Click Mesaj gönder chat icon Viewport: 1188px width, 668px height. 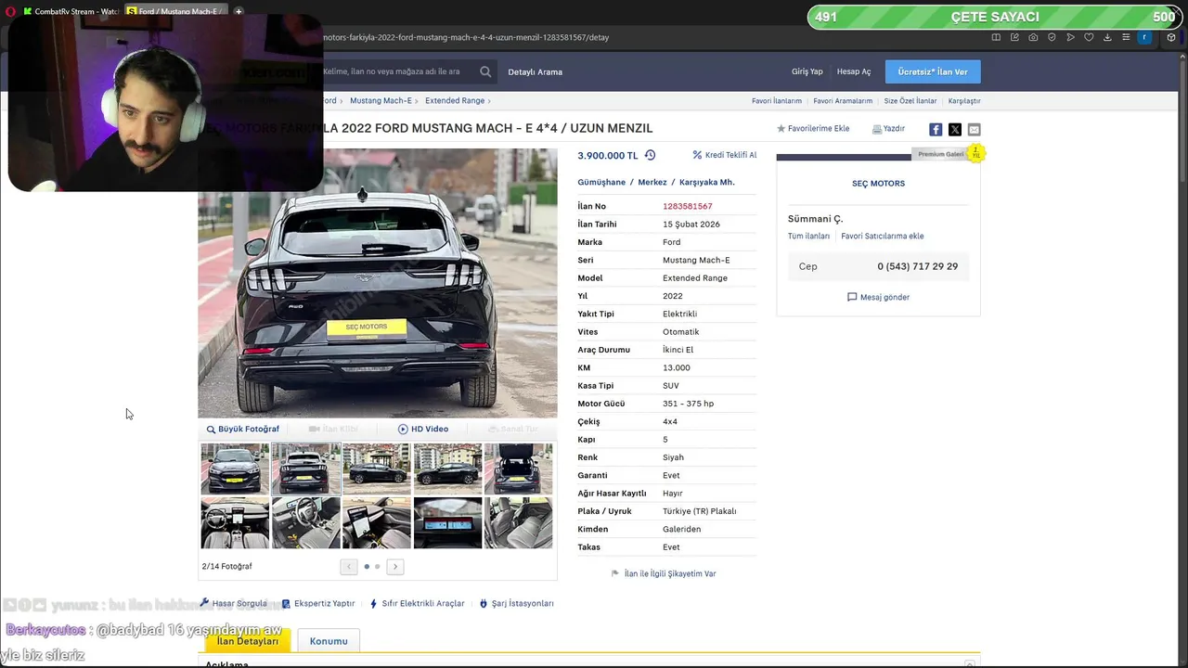tap(878, 297)
